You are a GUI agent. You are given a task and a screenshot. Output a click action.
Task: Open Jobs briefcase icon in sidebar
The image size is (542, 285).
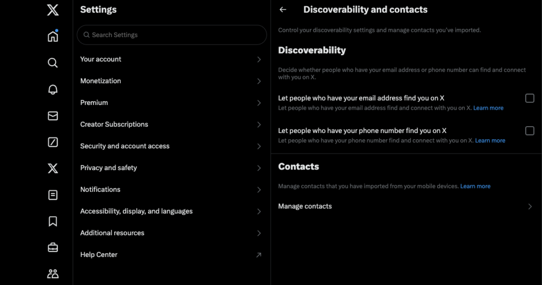coord(53,247)
